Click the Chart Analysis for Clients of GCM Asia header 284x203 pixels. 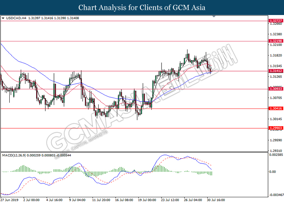coord(142,8)
